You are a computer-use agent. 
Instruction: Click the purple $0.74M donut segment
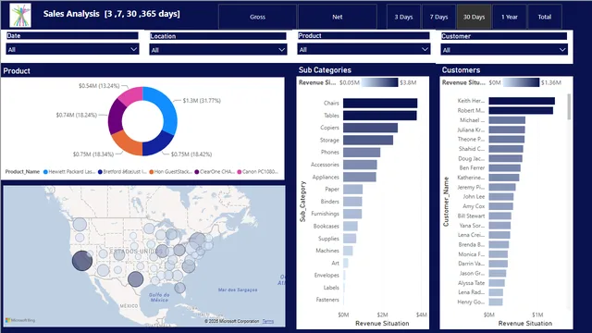[115, 116]
